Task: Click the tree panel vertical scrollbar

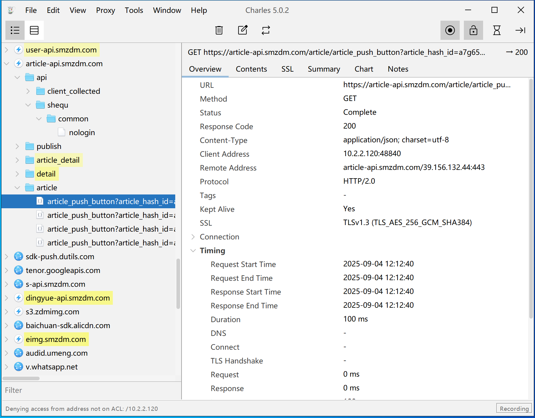Action: (178, 284)
